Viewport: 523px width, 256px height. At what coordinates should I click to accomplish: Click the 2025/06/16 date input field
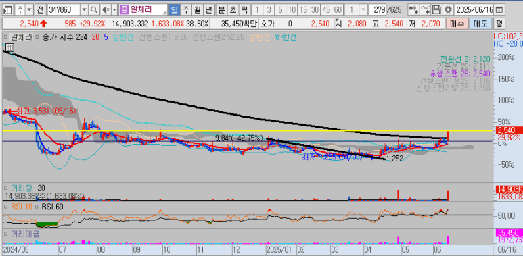tap(474, 9)
